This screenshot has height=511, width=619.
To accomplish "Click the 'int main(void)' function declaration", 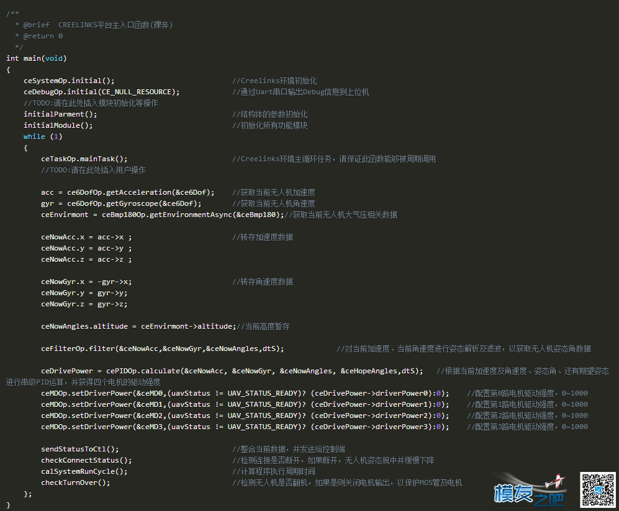I will 36,58.
